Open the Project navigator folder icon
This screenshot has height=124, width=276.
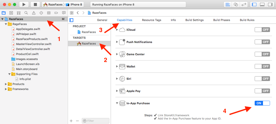click(x=4, y=13)
